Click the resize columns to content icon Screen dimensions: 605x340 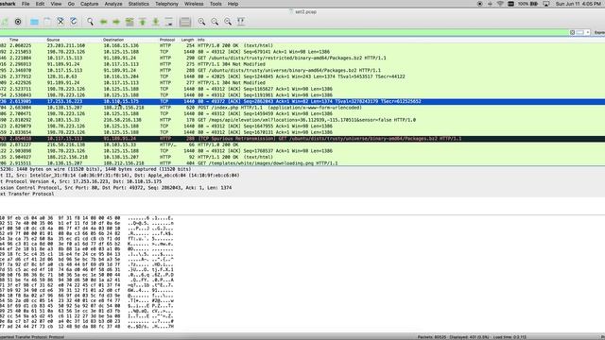(241, 22)
